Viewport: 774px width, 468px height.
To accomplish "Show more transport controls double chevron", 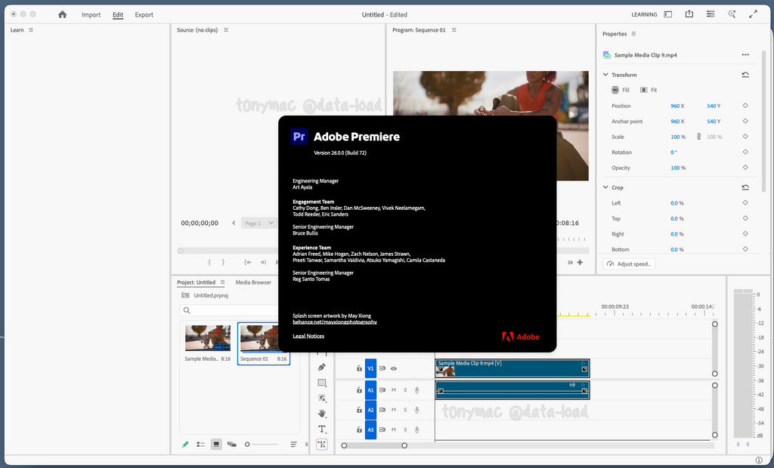I will [x=570, y=263].
